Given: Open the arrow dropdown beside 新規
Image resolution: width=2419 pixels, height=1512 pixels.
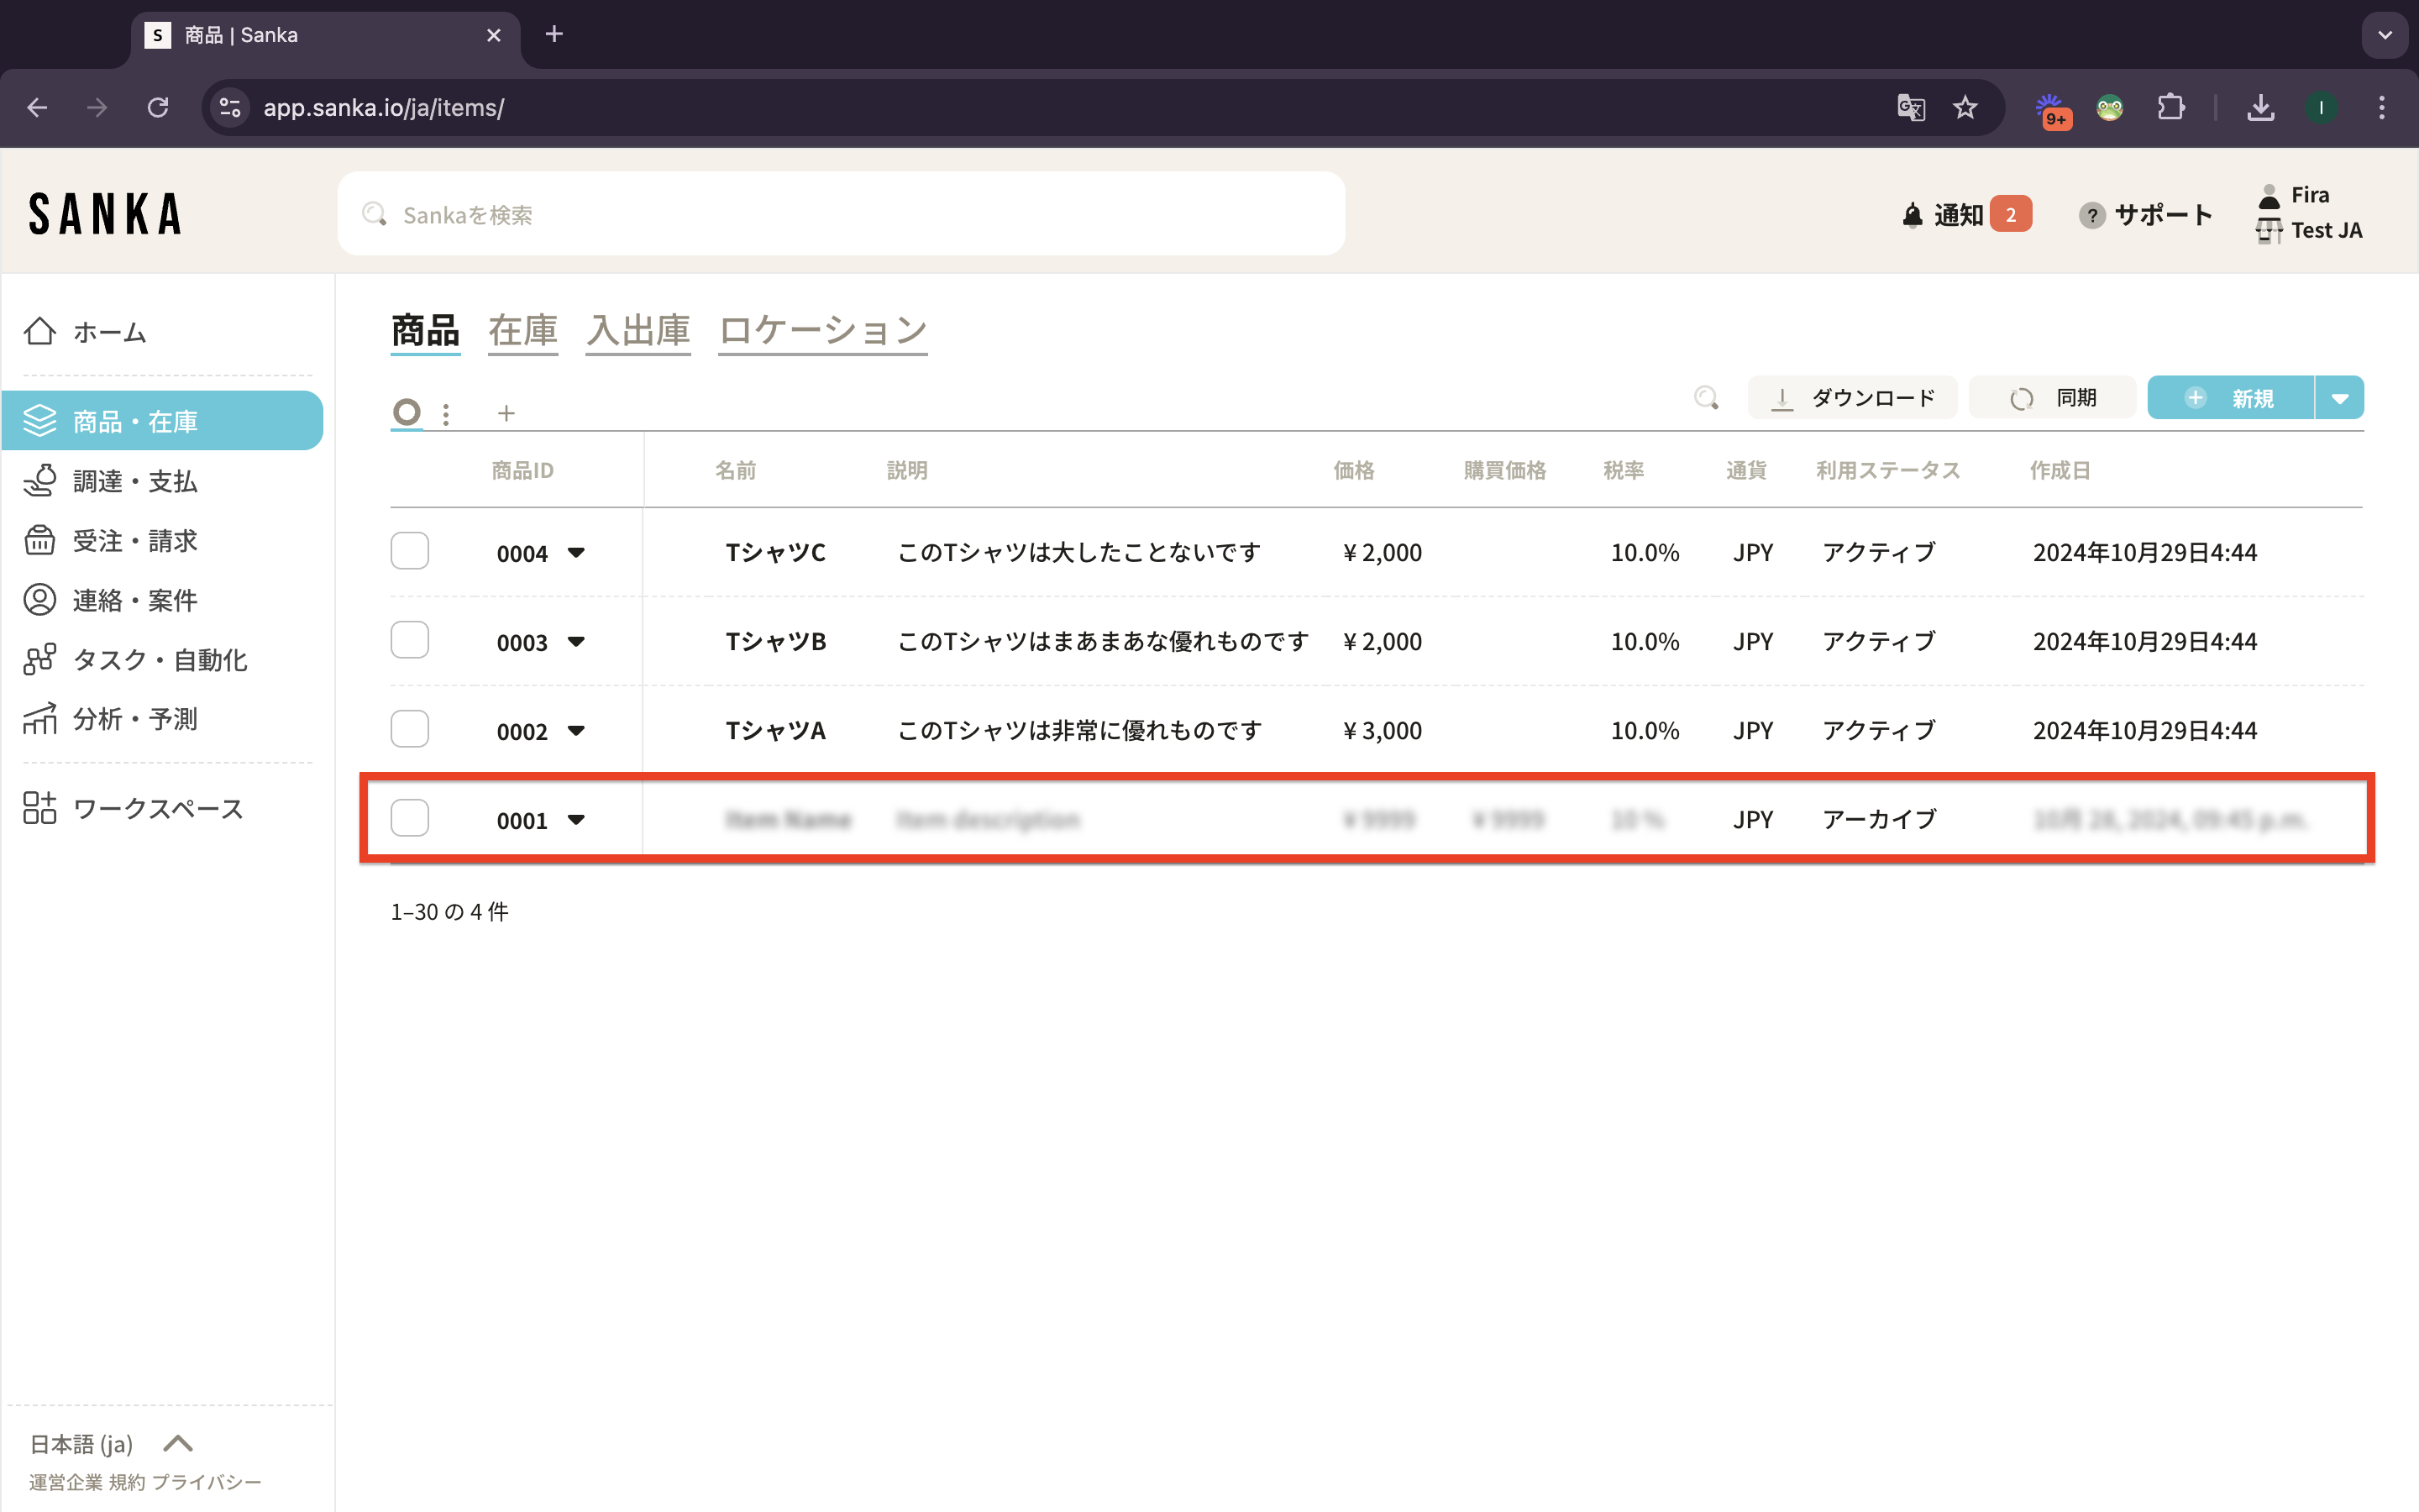Looking at the screenshot, I should click(2339, 398).
